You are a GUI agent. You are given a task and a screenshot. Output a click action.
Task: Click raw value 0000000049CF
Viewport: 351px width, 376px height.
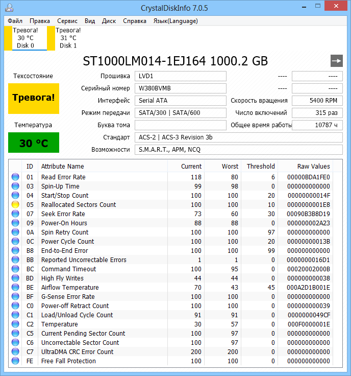tap(309, 315)
